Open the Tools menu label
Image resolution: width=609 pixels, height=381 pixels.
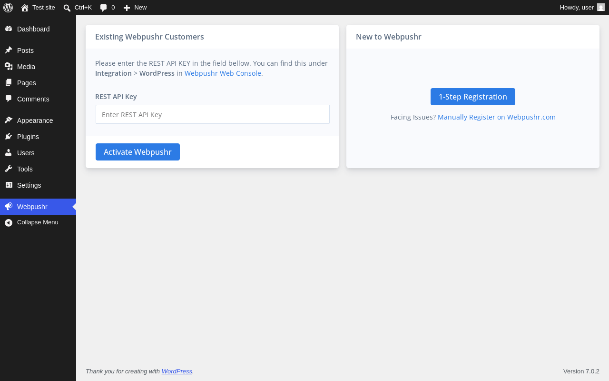[x=25, y=169]
